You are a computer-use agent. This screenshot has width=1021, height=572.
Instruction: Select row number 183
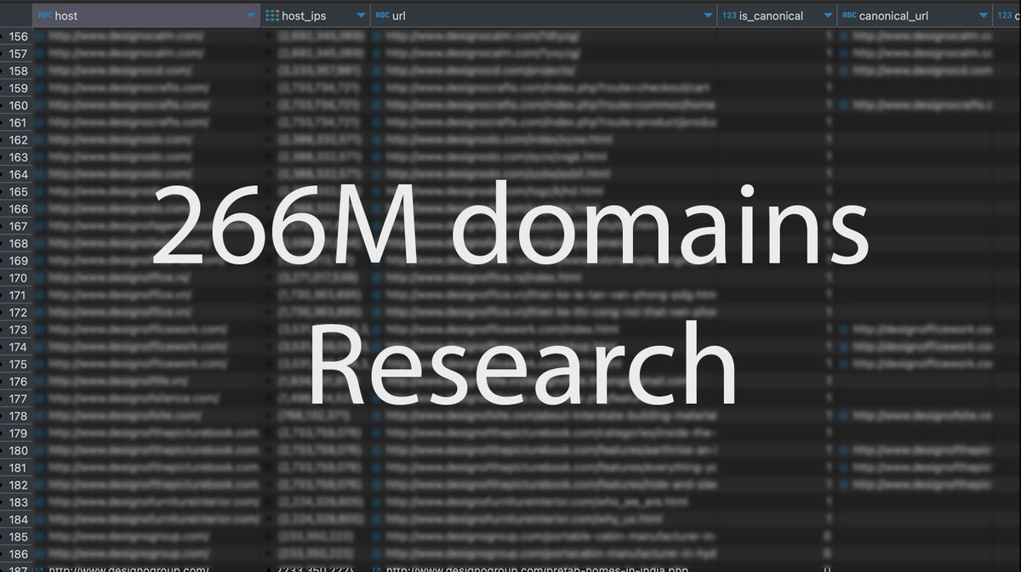(x=18, y=502)
